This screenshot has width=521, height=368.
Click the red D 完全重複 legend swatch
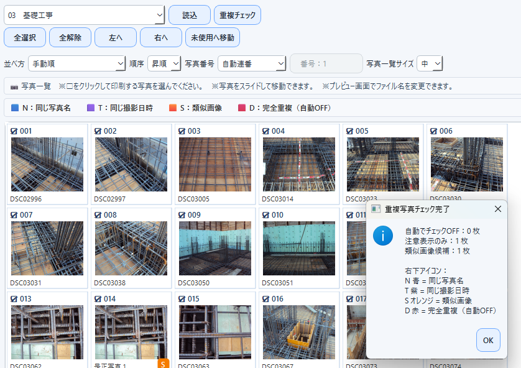pos(242,108)
